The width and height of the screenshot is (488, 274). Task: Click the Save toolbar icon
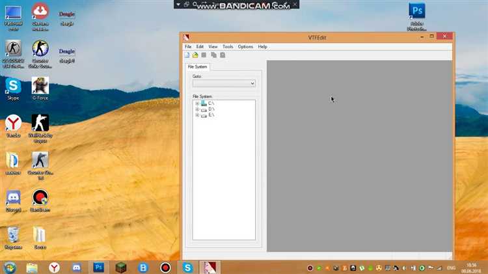click(204, 55)
